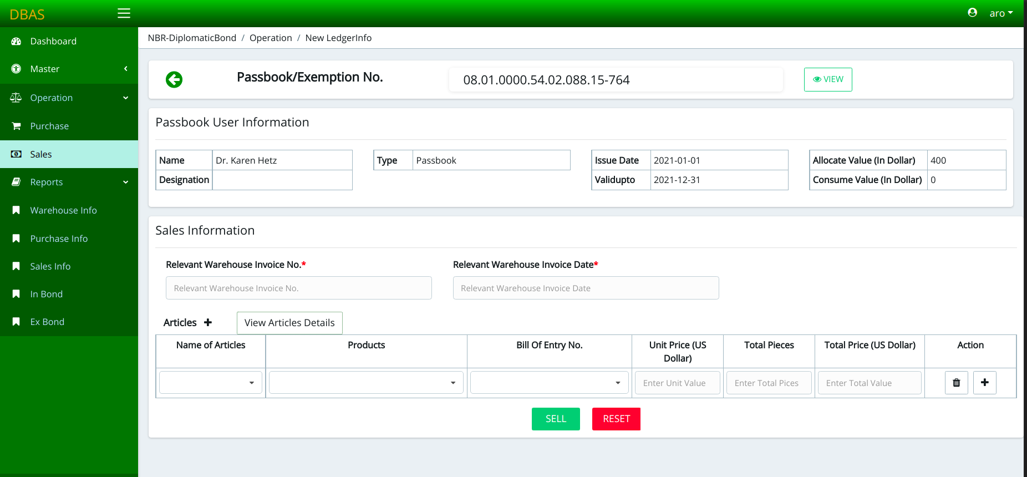Open the Name of Articles dropdown
1027x477 pixels.
[211, 383]
